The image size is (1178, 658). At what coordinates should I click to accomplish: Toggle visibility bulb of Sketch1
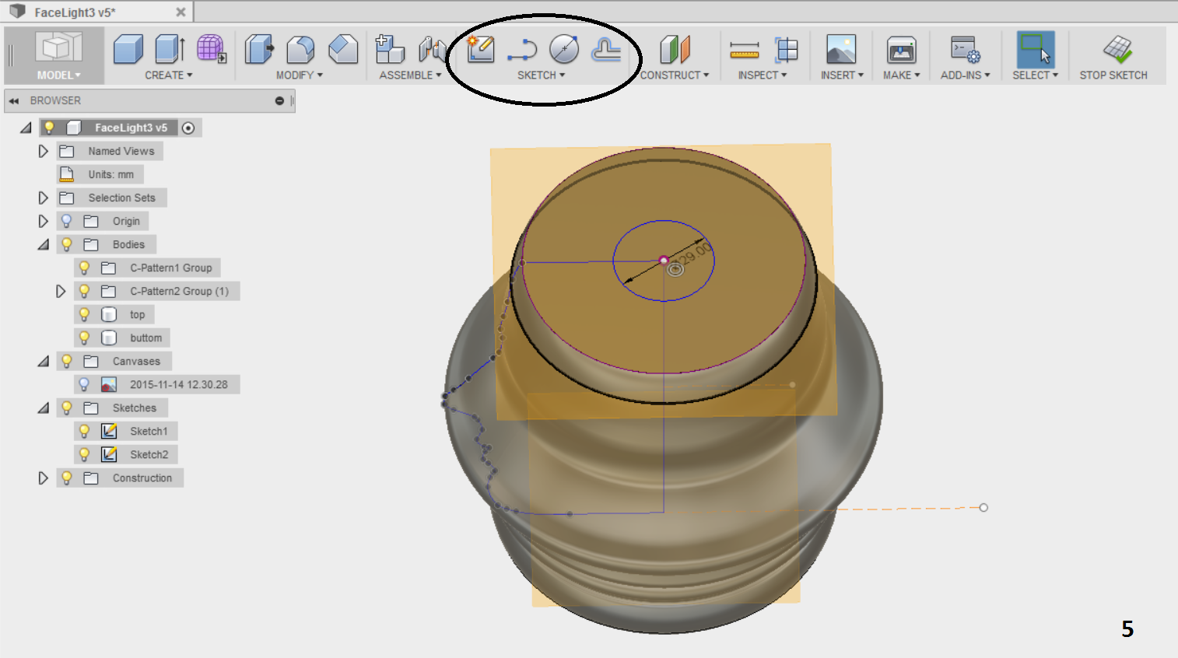tap(84, 431)
